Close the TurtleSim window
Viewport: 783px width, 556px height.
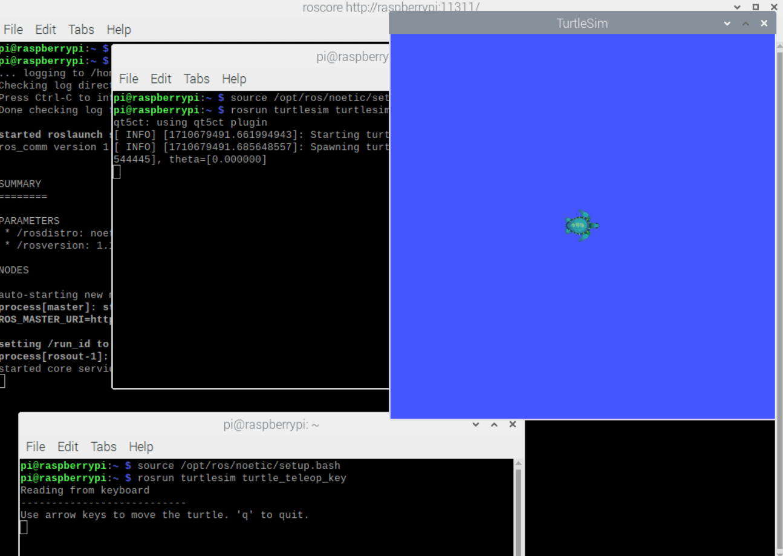coord(764,24)
